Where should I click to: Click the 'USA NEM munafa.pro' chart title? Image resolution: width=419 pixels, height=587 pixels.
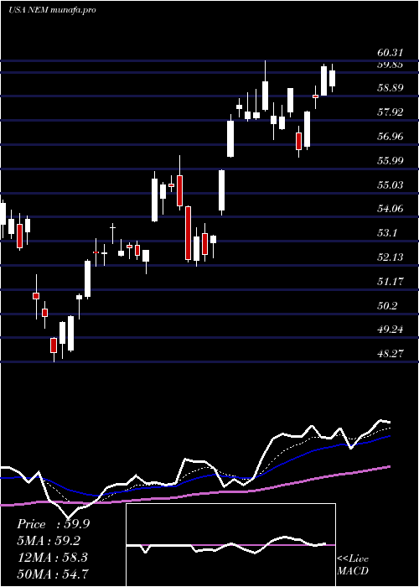pyautogui.click(x=52, y=10)
